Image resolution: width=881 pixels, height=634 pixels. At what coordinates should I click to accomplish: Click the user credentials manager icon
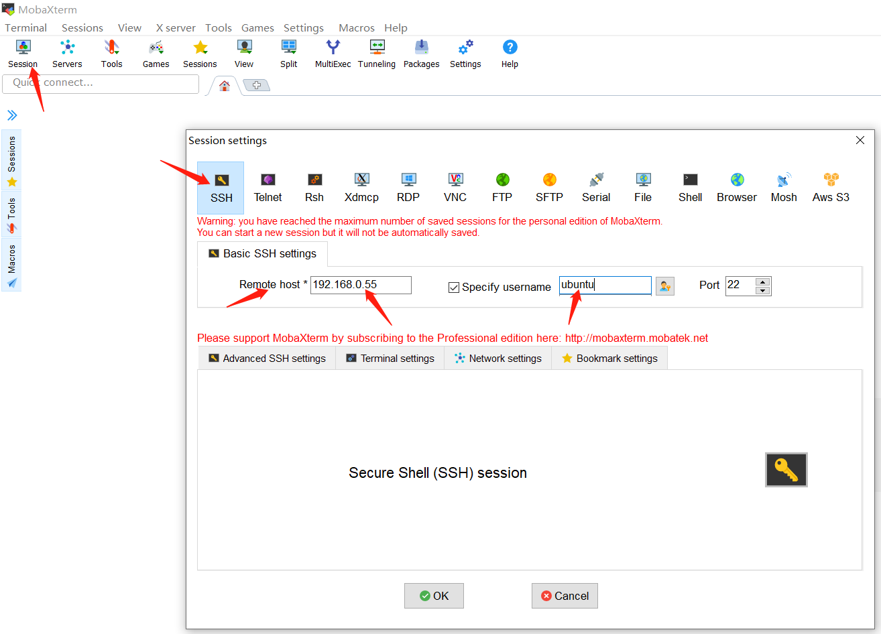(x=664, y=286)
